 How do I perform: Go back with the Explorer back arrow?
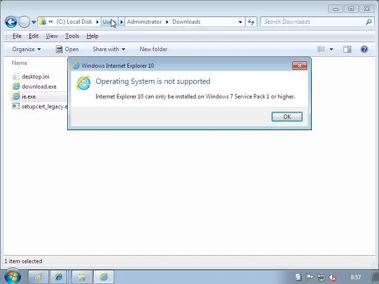11,22
